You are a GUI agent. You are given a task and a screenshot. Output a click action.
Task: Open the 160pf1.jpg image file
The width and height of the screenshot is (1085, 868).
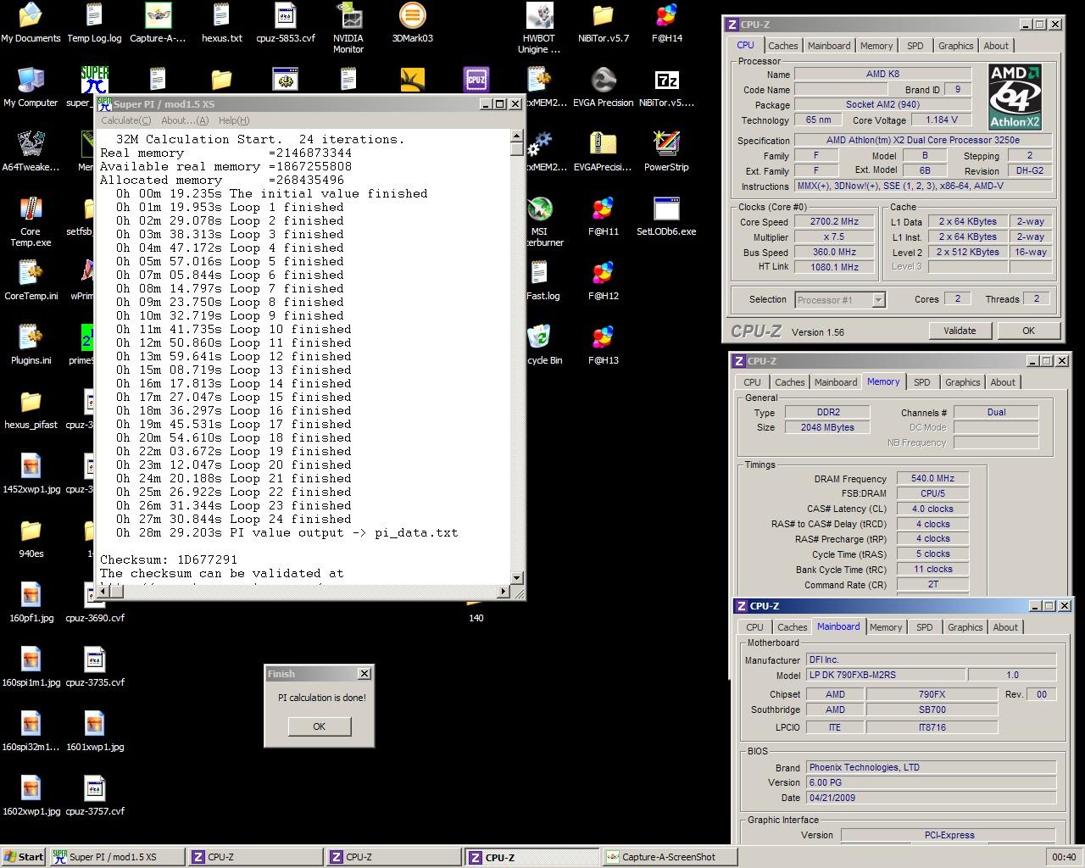click(x=31, y=603)
